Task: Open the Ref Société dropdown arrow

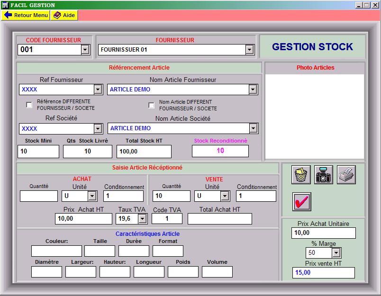Action: [98, 129]
